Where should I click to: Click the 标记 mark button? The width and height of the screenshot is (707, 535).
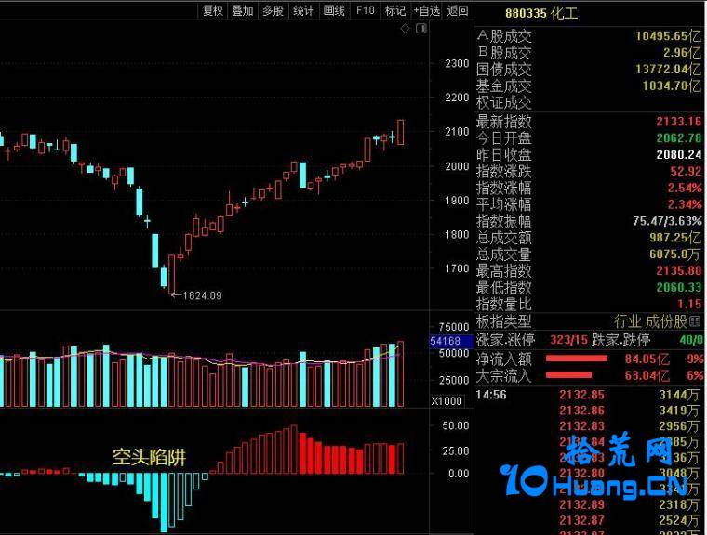pyautogui.click(x=395, y=10)
